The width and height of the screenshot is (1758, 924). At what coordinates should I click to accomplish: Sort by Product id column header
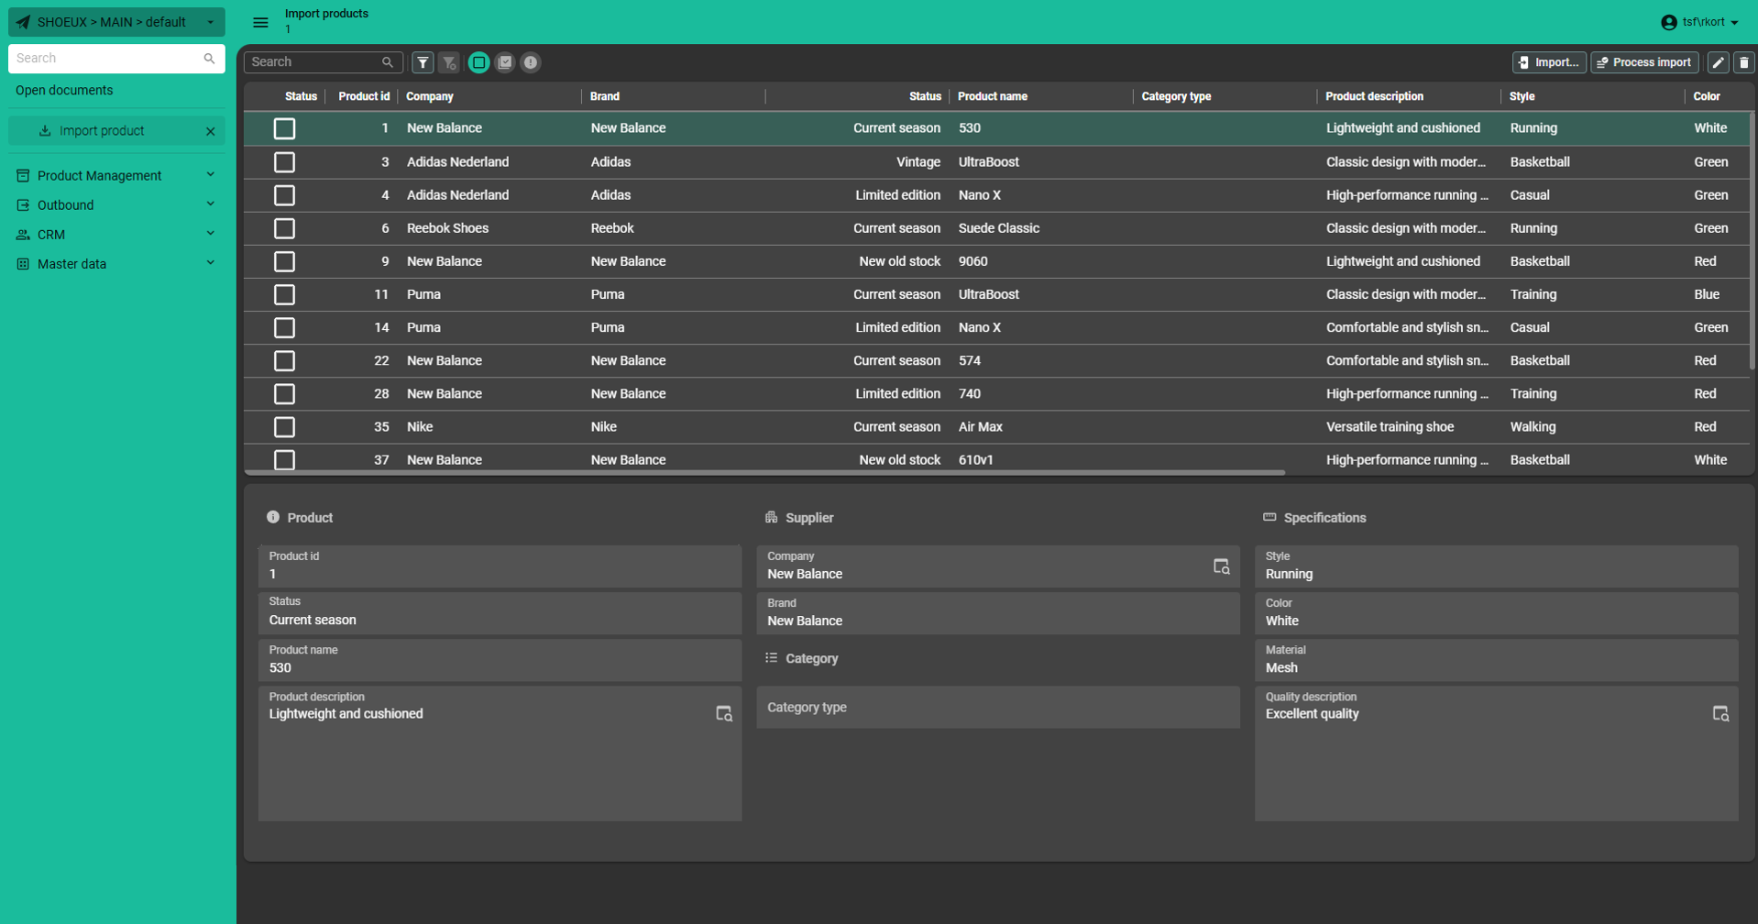363,96
